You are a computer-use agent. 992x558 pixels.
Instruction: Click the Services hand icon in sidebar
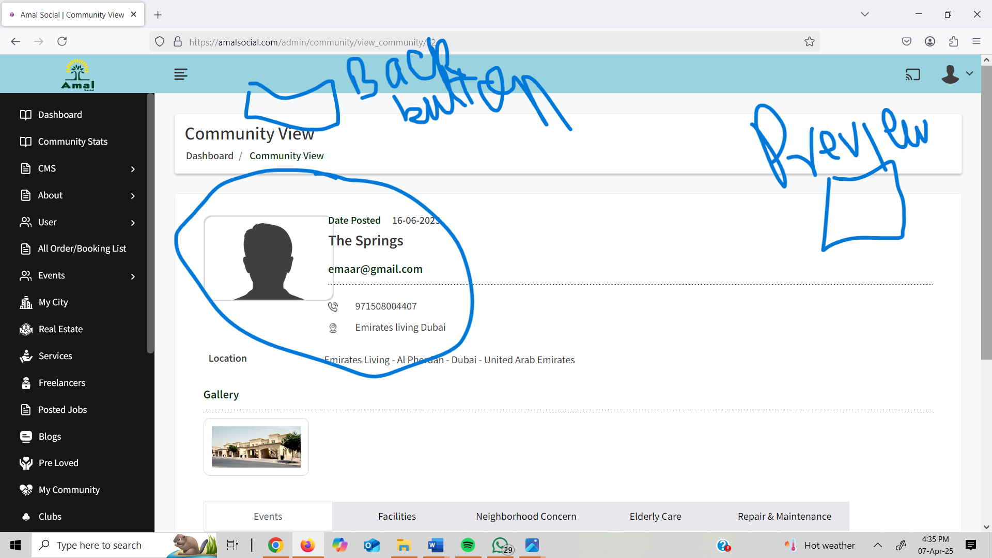(x=26, y=356)
